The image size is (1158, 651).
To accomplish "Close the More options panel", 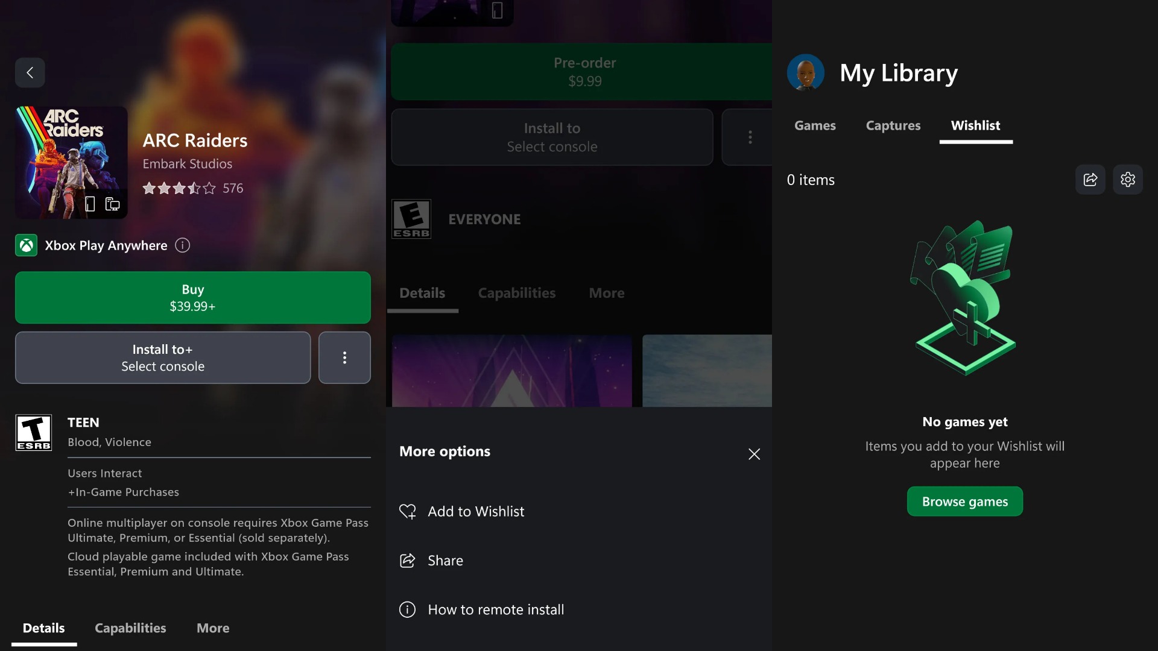I will point(754,454).
